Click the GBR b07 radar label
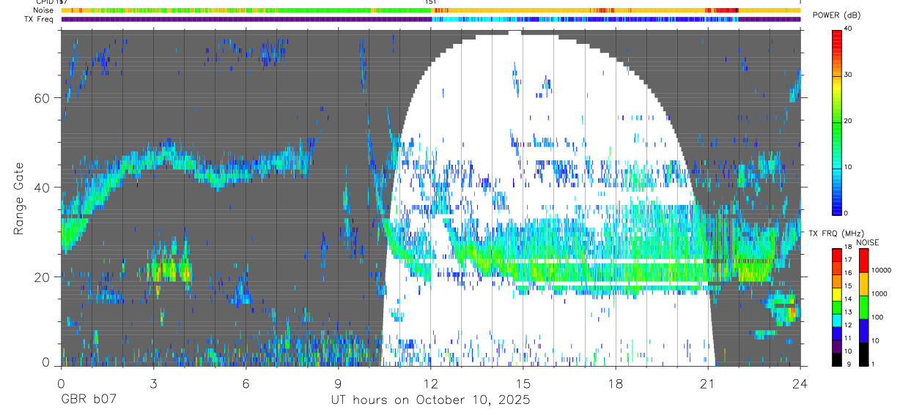The image size is (900, 415). pyautogui.click(x=87, y=400)
